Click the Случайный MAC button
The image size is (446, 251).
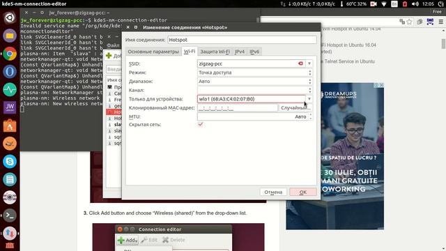point(295,108)
